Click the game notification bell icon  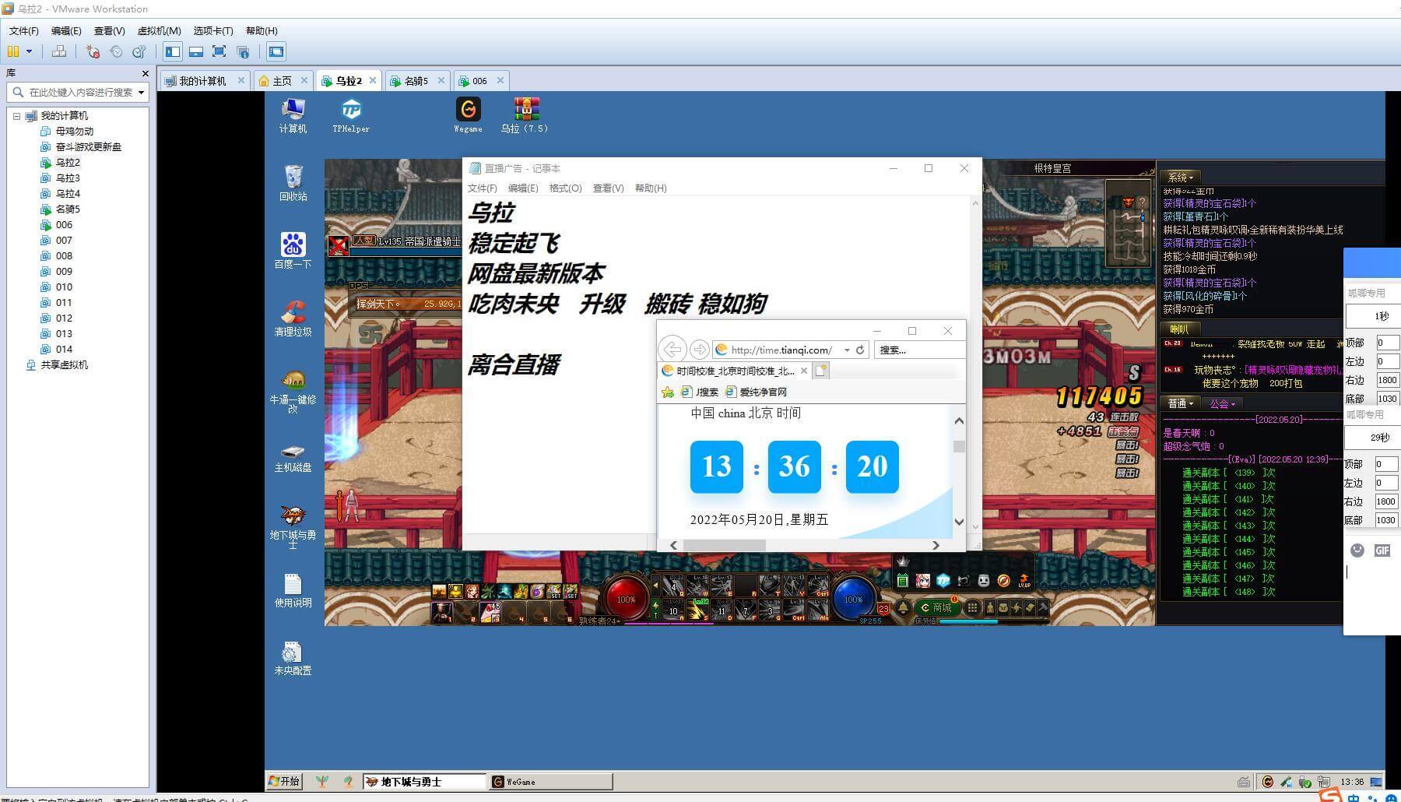pyautogui.click(x=903, y=607)
